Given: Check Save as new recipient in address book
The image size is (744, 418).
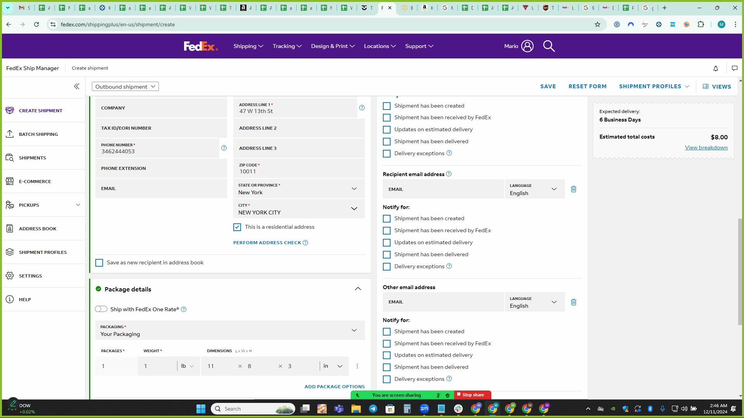Looking at the screenshot, I should point(99,263).
